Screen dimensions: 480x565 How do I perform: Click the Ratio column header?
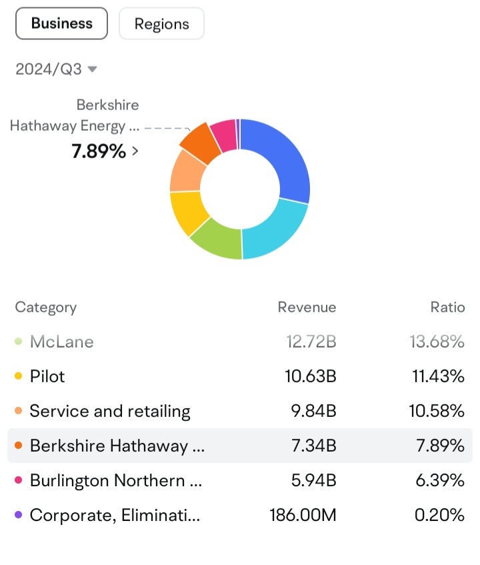point(447,308)
